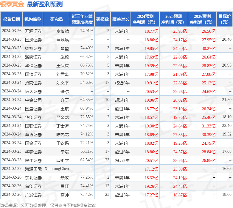This screenshot has height=208, width=233.
Task: Click analyst name 刘文平
Action: [63, 83]
